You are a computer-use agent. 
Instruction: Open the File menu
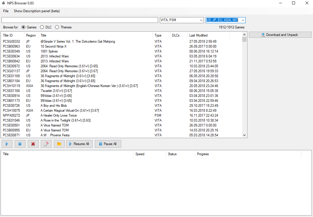pos(6,11)
